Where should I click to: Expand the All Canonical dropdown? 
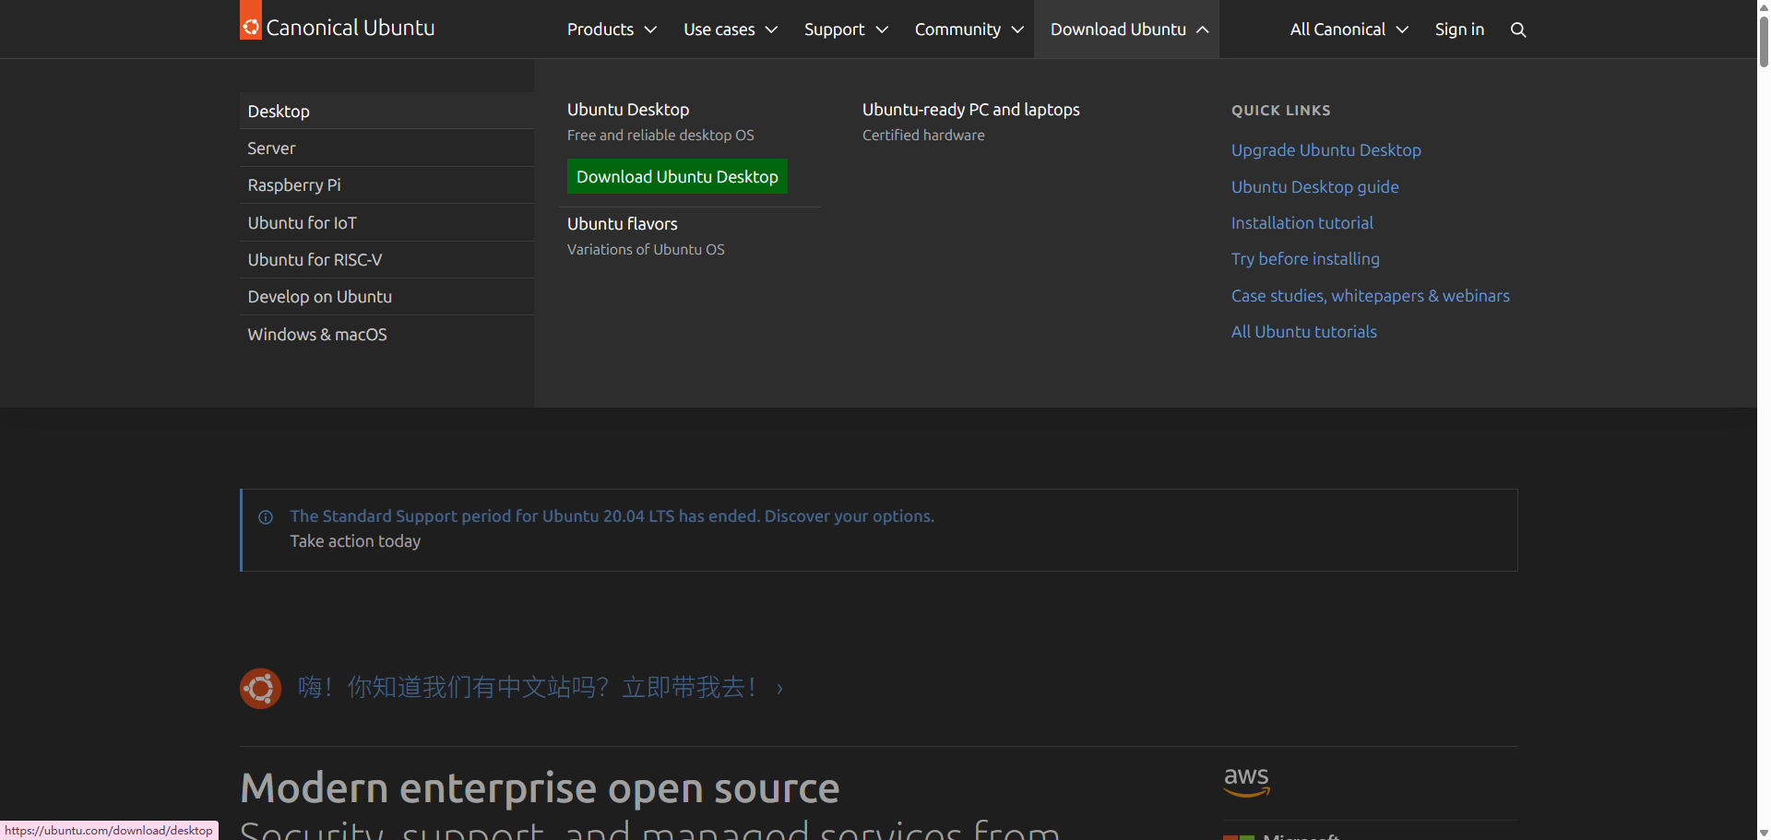[1349, 30]
